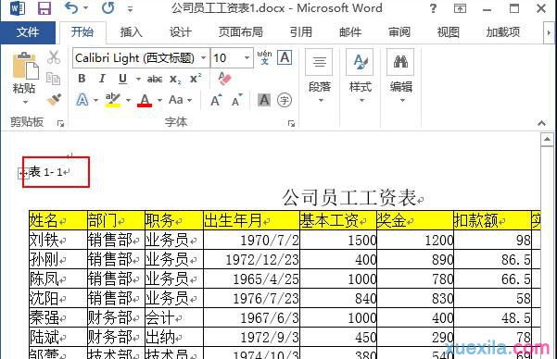Select the 刘铁 name cell

pos(57,240)
